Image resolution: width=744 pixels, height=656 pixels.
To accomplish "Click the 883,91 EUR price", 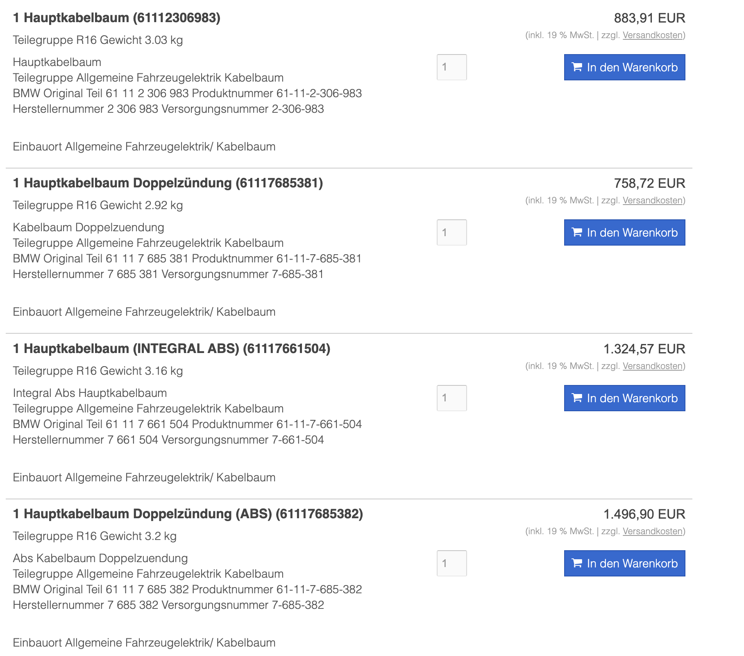I will pyautogui.click(x=649, y=18).
